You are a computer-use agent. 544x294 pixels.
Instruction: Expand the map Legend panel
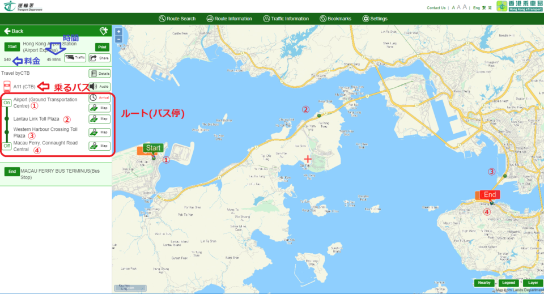click(508, 283)
